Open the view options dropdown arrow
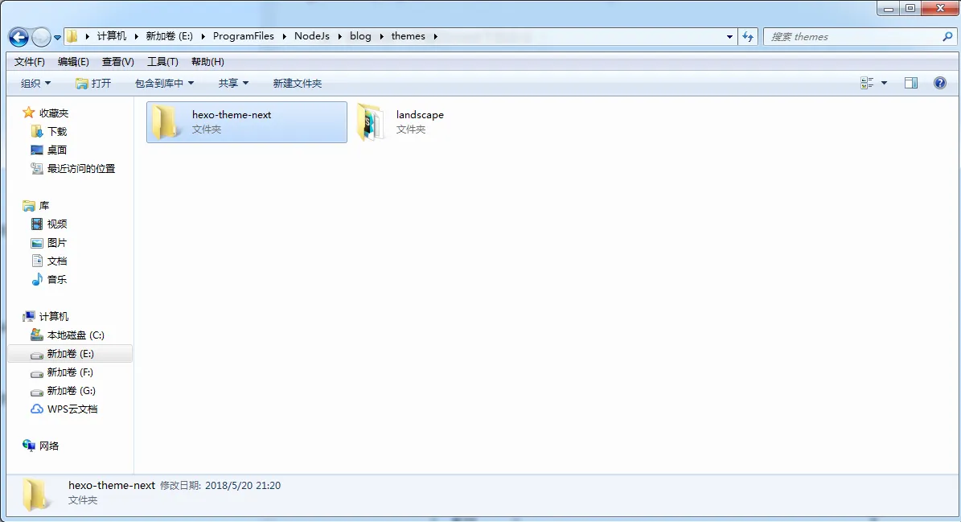 click(884, 83)
